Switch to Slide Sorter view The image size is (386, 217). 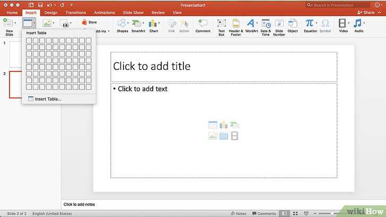point(295,213)
